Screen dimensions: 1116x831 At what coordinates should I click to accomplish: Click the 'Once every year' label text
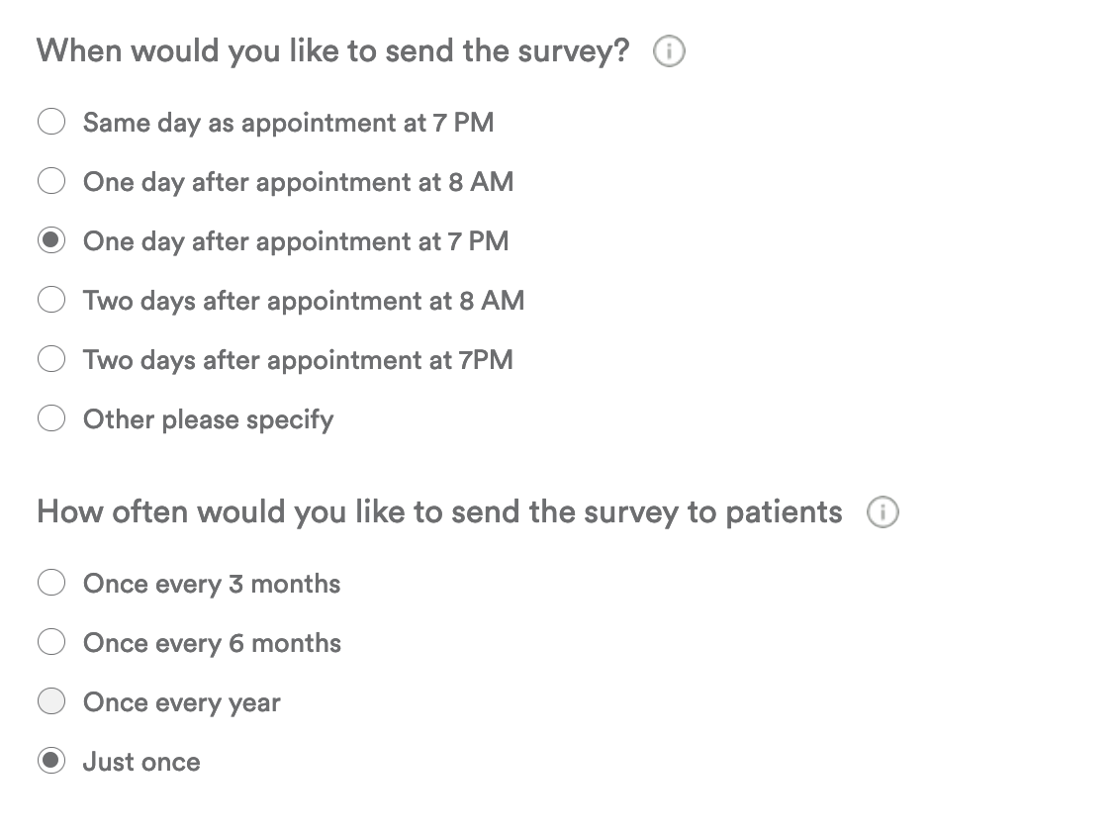(182, 702)
